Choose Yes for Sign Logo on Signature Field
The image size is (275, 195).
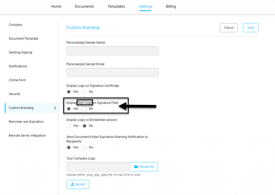click(x=69, y=109)
